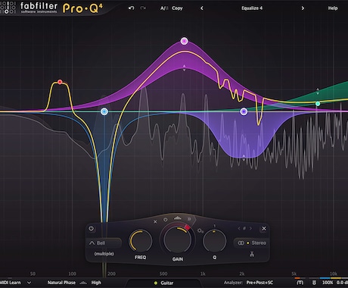Open the Analyzer label settings
348x288 pixels.
click(234, 283)
